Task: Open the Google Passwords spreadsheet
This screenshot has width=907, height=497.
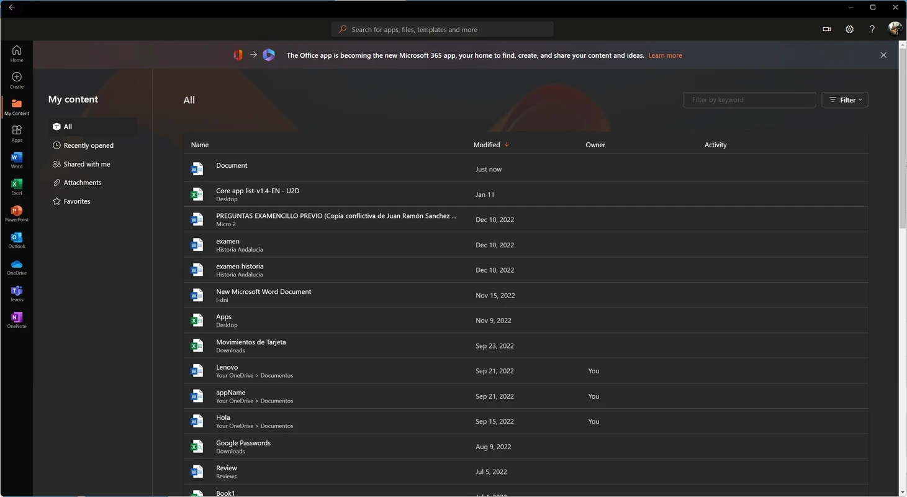Action: [x=243, y=443]
